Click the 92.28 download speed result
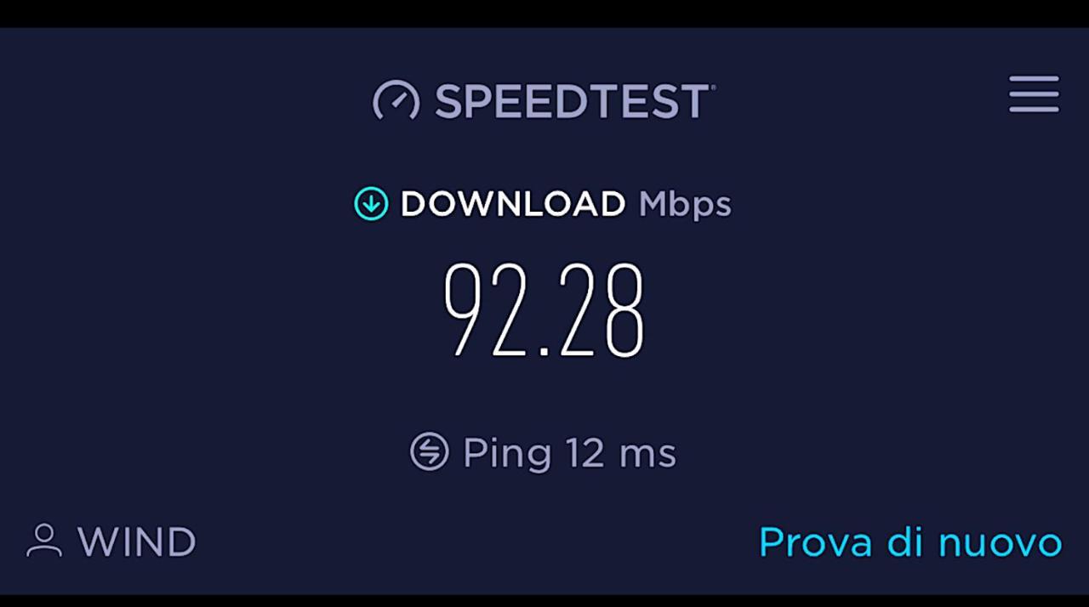 click(x=544, y=310)
